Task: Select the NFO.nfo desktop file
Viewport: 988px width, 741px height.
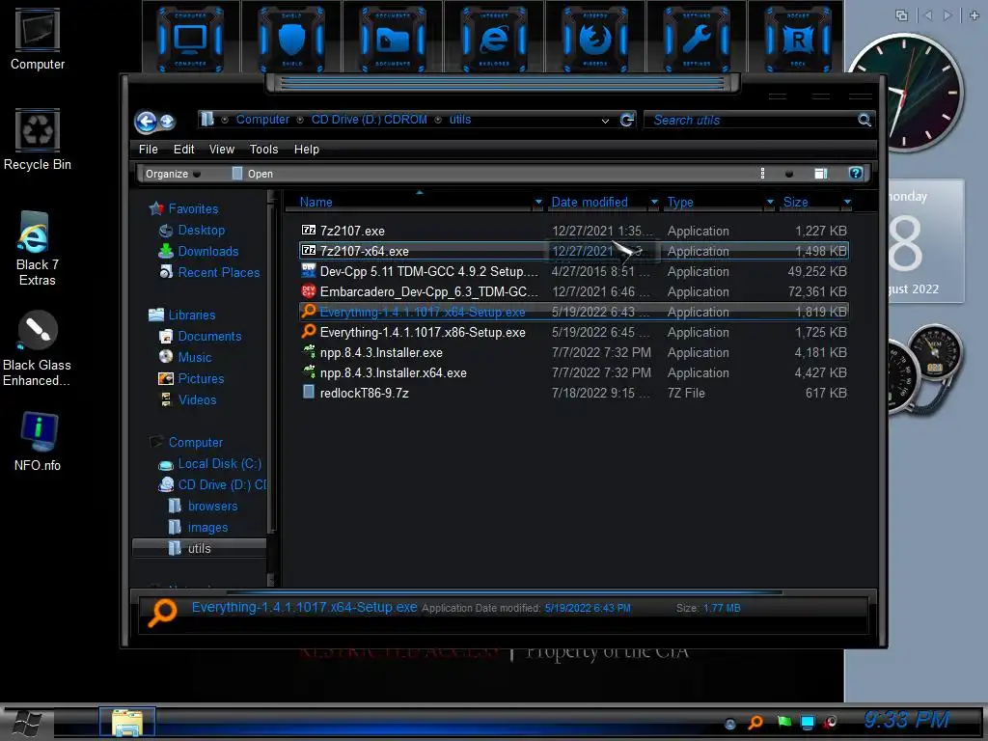Action: [x=38, y=441]
